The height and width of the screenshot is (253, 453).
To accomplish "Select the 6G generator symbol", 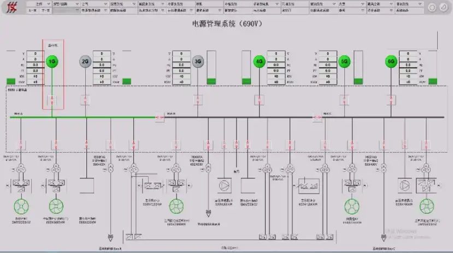I will [x=391, y=61].
